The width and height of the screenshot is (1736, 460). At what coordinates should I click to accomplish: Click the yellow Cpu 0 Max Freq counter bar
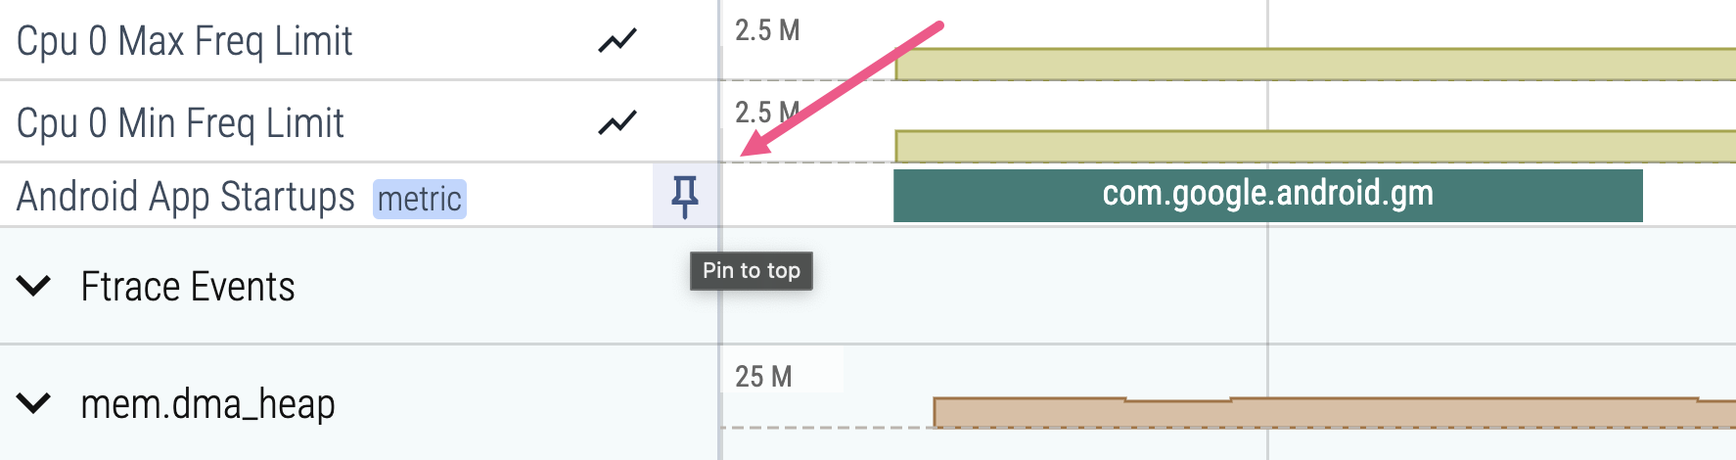pyautogui.click(x=1311, y=65)
